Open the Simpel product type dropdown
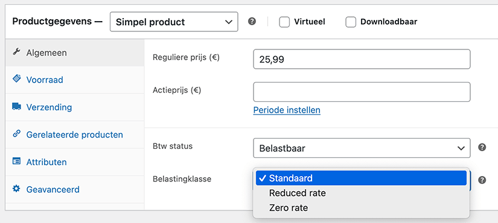This screenshot has width=498, height=223. click(x=174, y=22)
